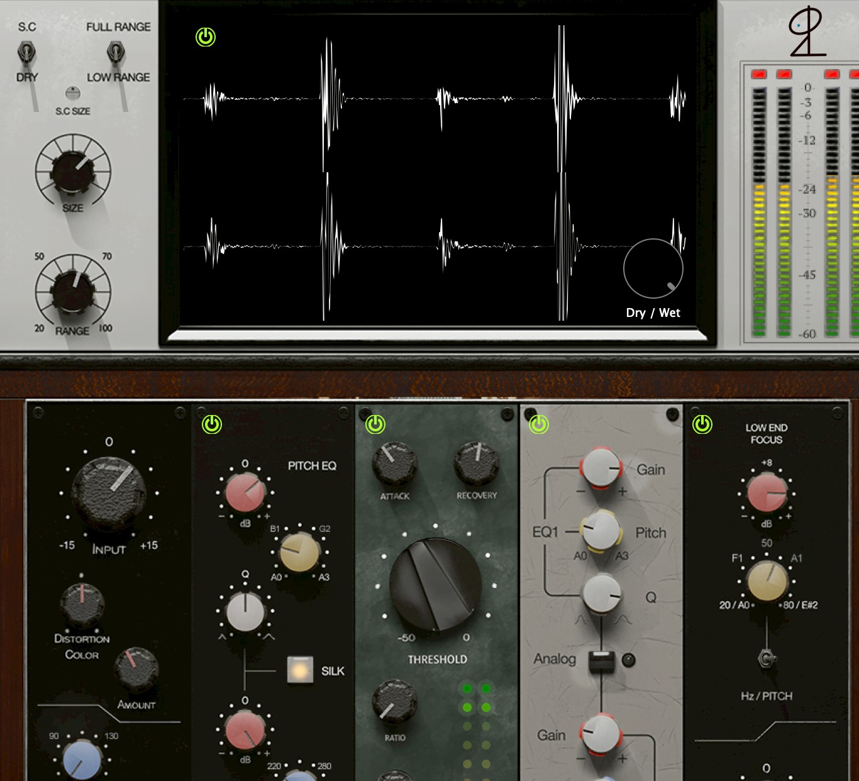Flip the Analog toggle switch
Viewport: 859px width, 781px height.
point(601,661)
